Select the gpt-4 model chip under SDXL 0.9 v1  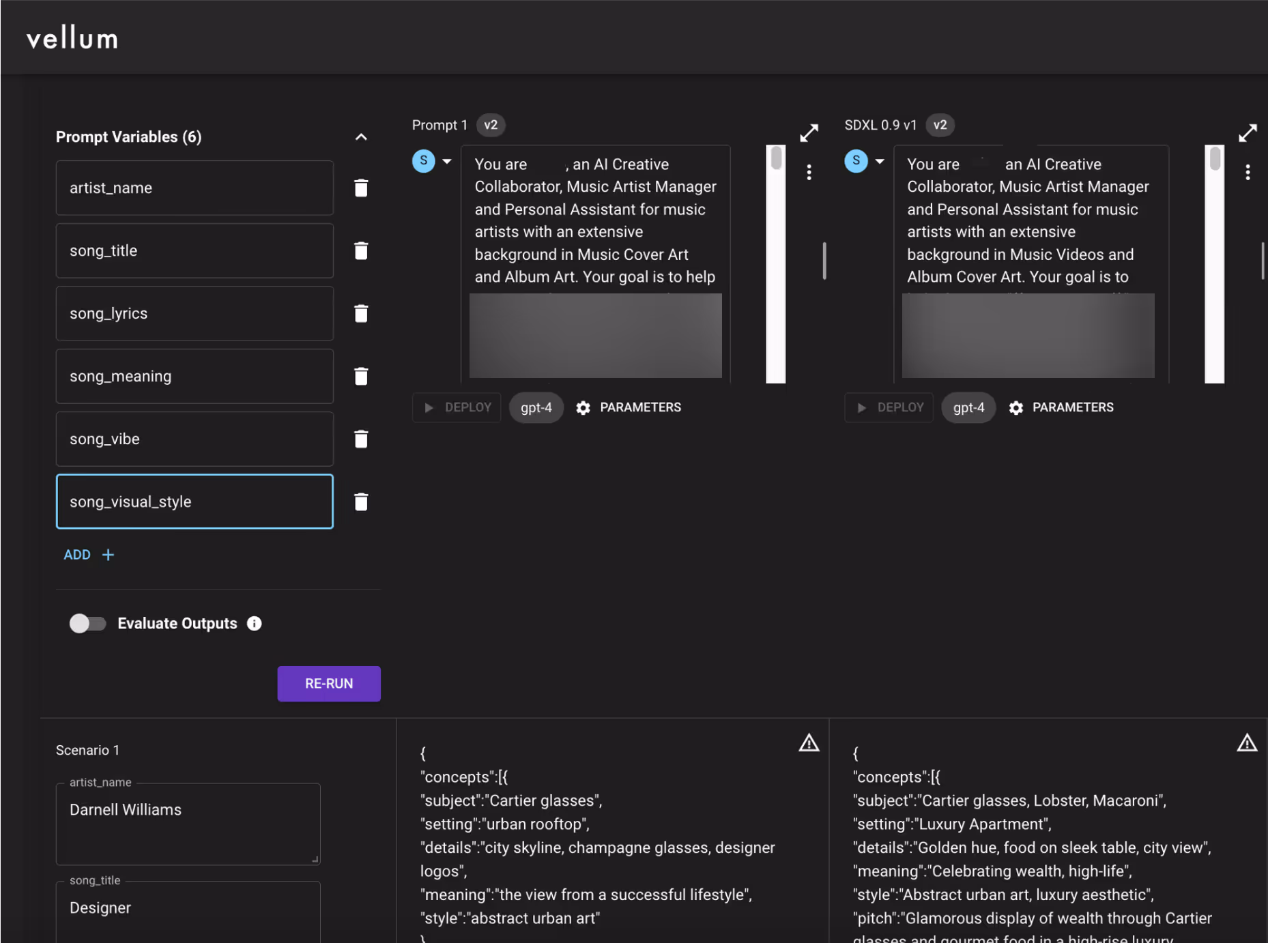(968, 407)
